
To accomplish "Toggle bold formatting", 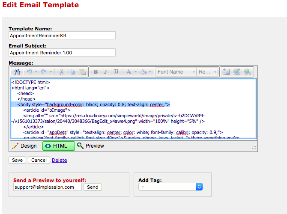I will [x=96, y=72].
